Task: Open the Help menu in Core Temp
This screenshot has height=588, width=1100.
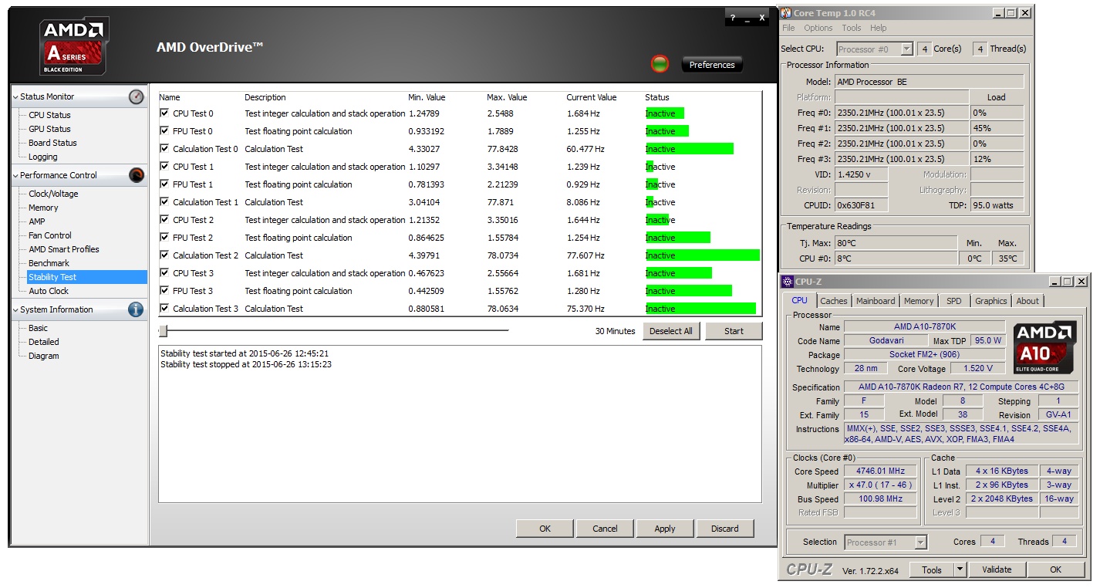Action: [x=879, y=28]
